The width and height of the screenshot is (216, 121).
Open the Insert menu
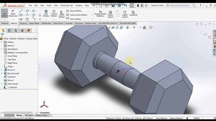click(49, 5)
